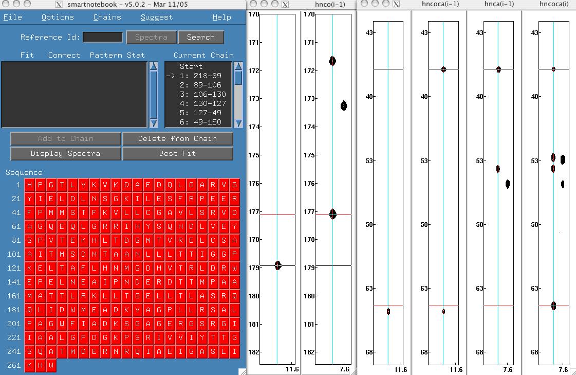Image resolution: width=576 pixels, height=375 pixels.
Task: Click the peak near 179 ppm in first strip
Action: pyautogui.click(x=278, y=265)
